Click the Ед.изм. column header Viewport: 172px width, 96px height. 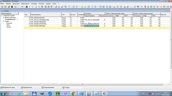pyautogui.click(x=74, y=15)
